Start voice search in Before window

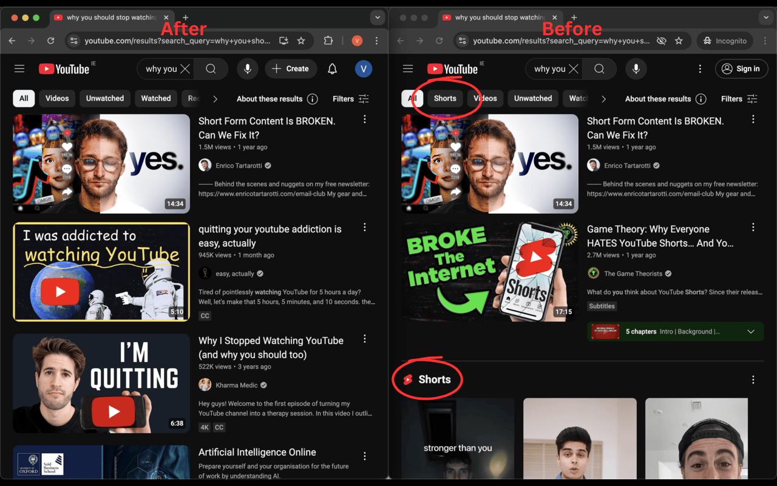click(636, 69)
